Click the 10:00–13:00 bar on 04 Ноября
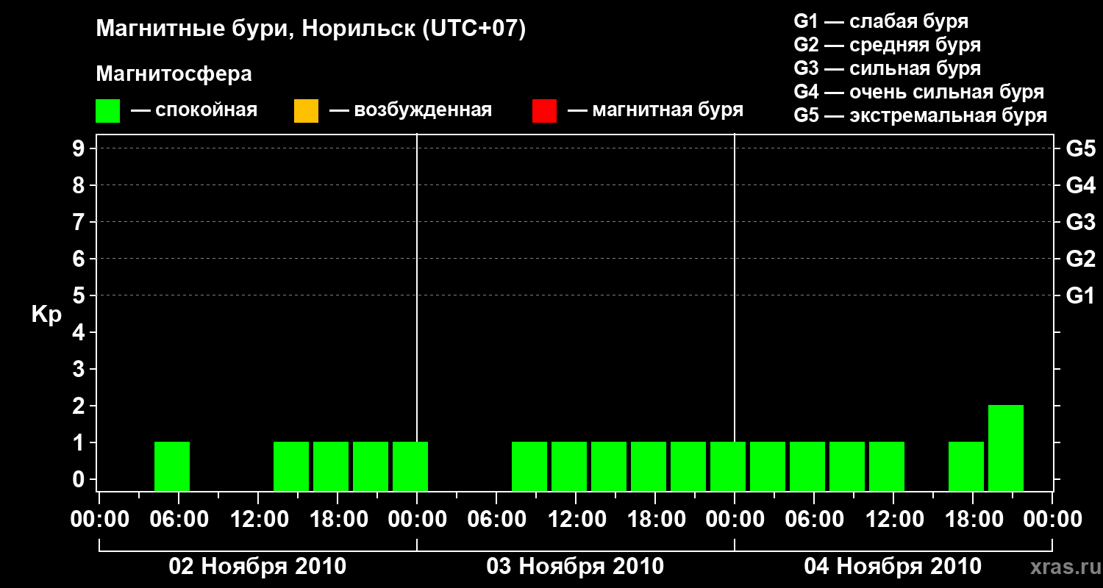Screen dimensions: 1103x588 click(887, 466)
